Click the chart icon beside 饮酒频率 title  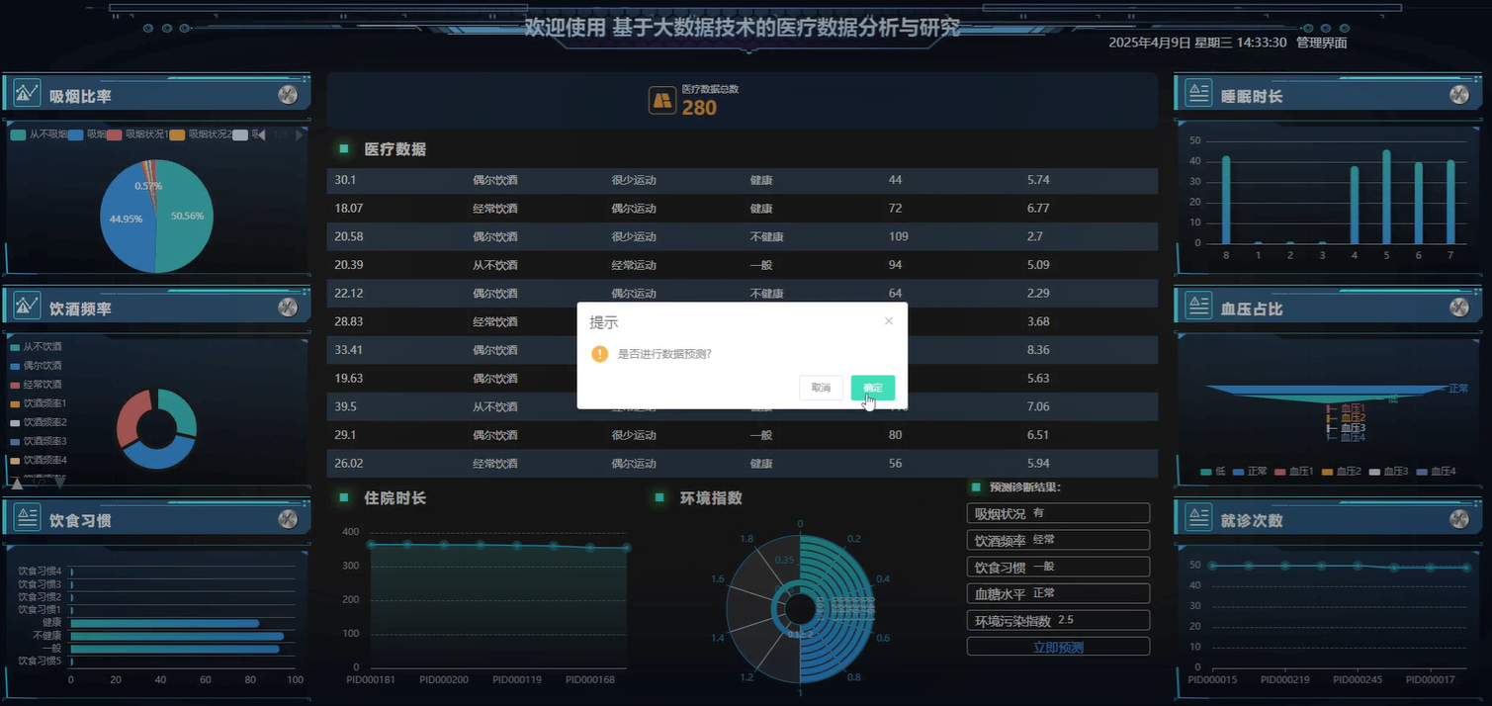click(x=28, y=306)
